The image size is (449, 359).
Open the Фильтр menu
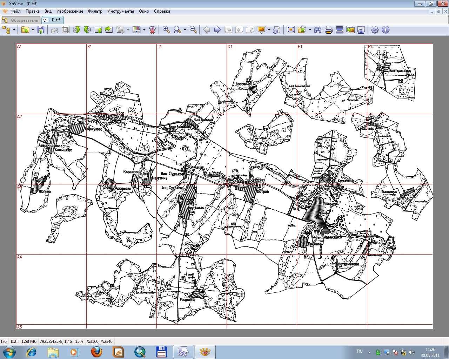(x=95, y=11)
